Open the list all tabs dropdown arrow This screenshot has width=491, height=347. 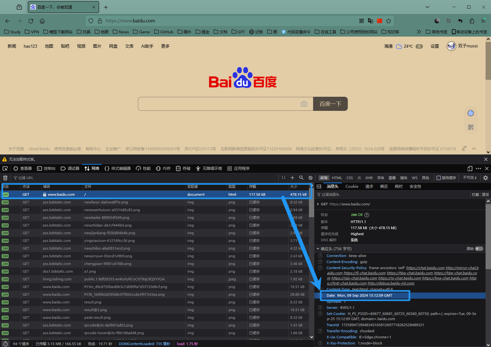(x=427, y=7)
